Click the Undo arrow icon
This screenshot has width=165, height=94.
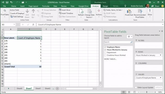click(11, 2)
